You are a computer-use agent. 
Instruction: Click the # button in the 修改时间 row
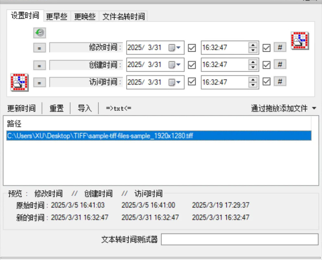click(x=280, y=47)
